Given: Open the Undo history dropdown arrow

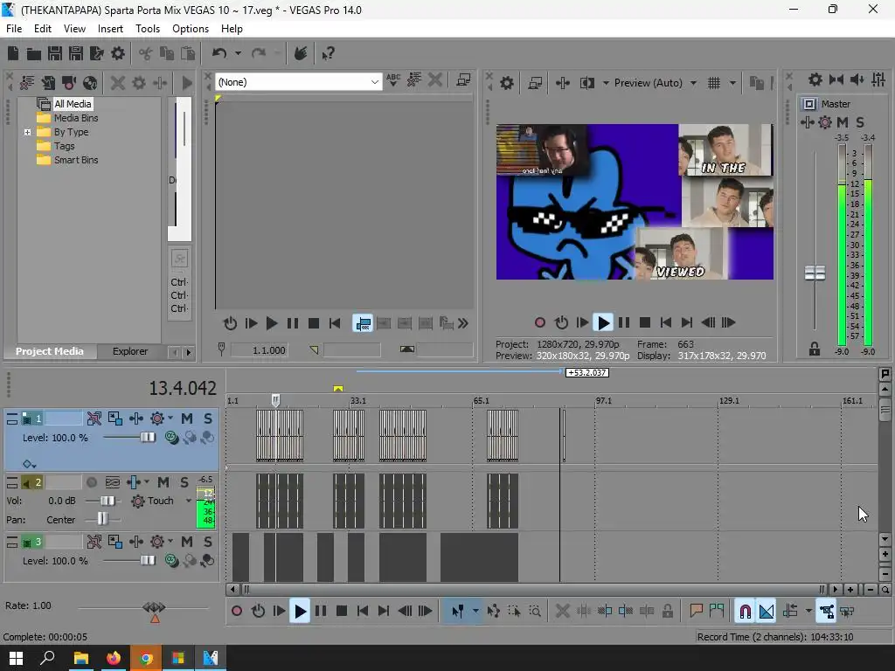Looking at the screenshot, I should point(238,53).
